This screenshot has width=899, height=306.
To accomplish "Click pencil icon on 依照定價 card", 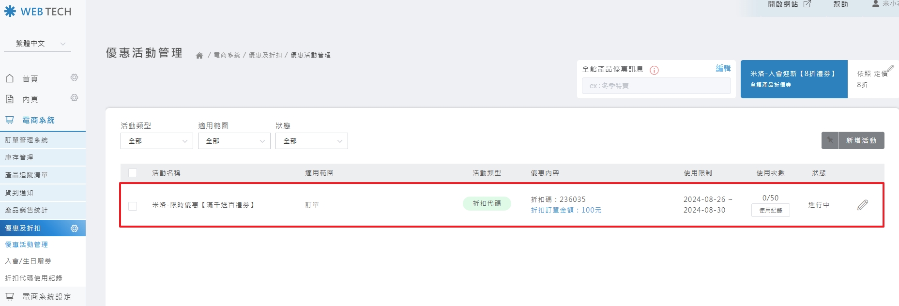I will (890, 69).
